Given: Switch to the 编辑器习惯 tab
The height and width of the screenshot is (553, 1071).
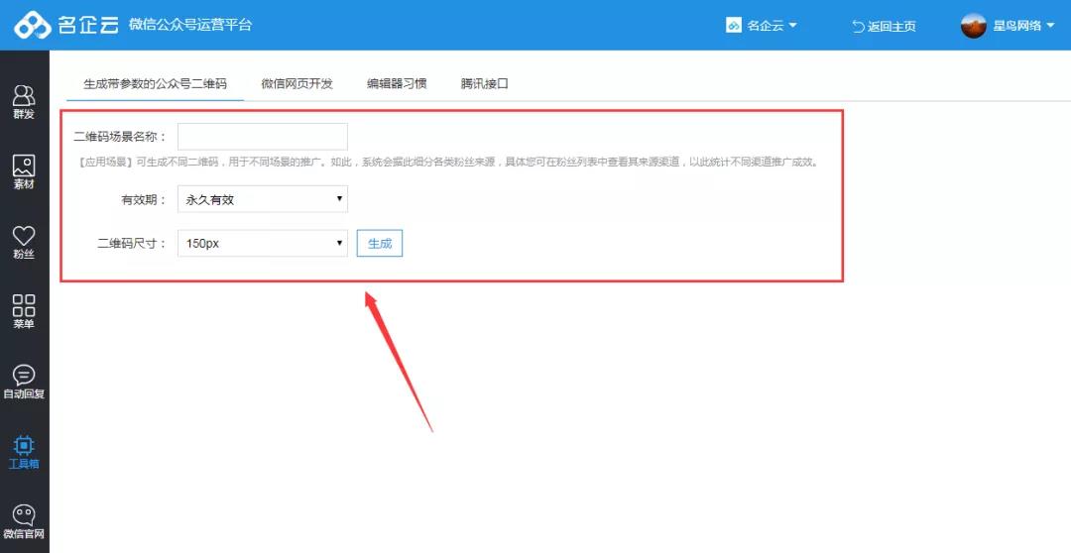Looking at the screenshot, I should 397,83.
